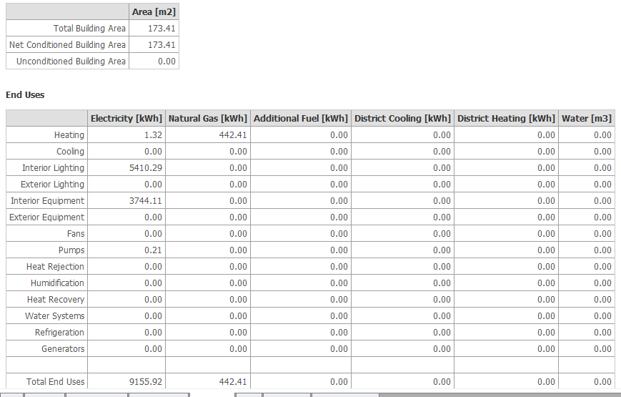Image resolution: width=621 pixels, height=397 pixels.
Task: Click Cooling electricity value 0.00
Action: coord(153,152)
